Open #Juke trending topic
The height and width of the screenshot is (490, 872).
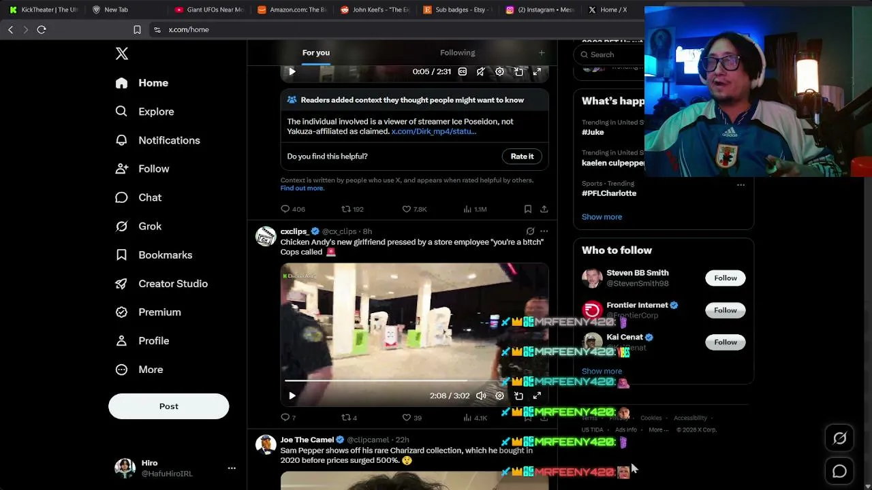(593, 132)
